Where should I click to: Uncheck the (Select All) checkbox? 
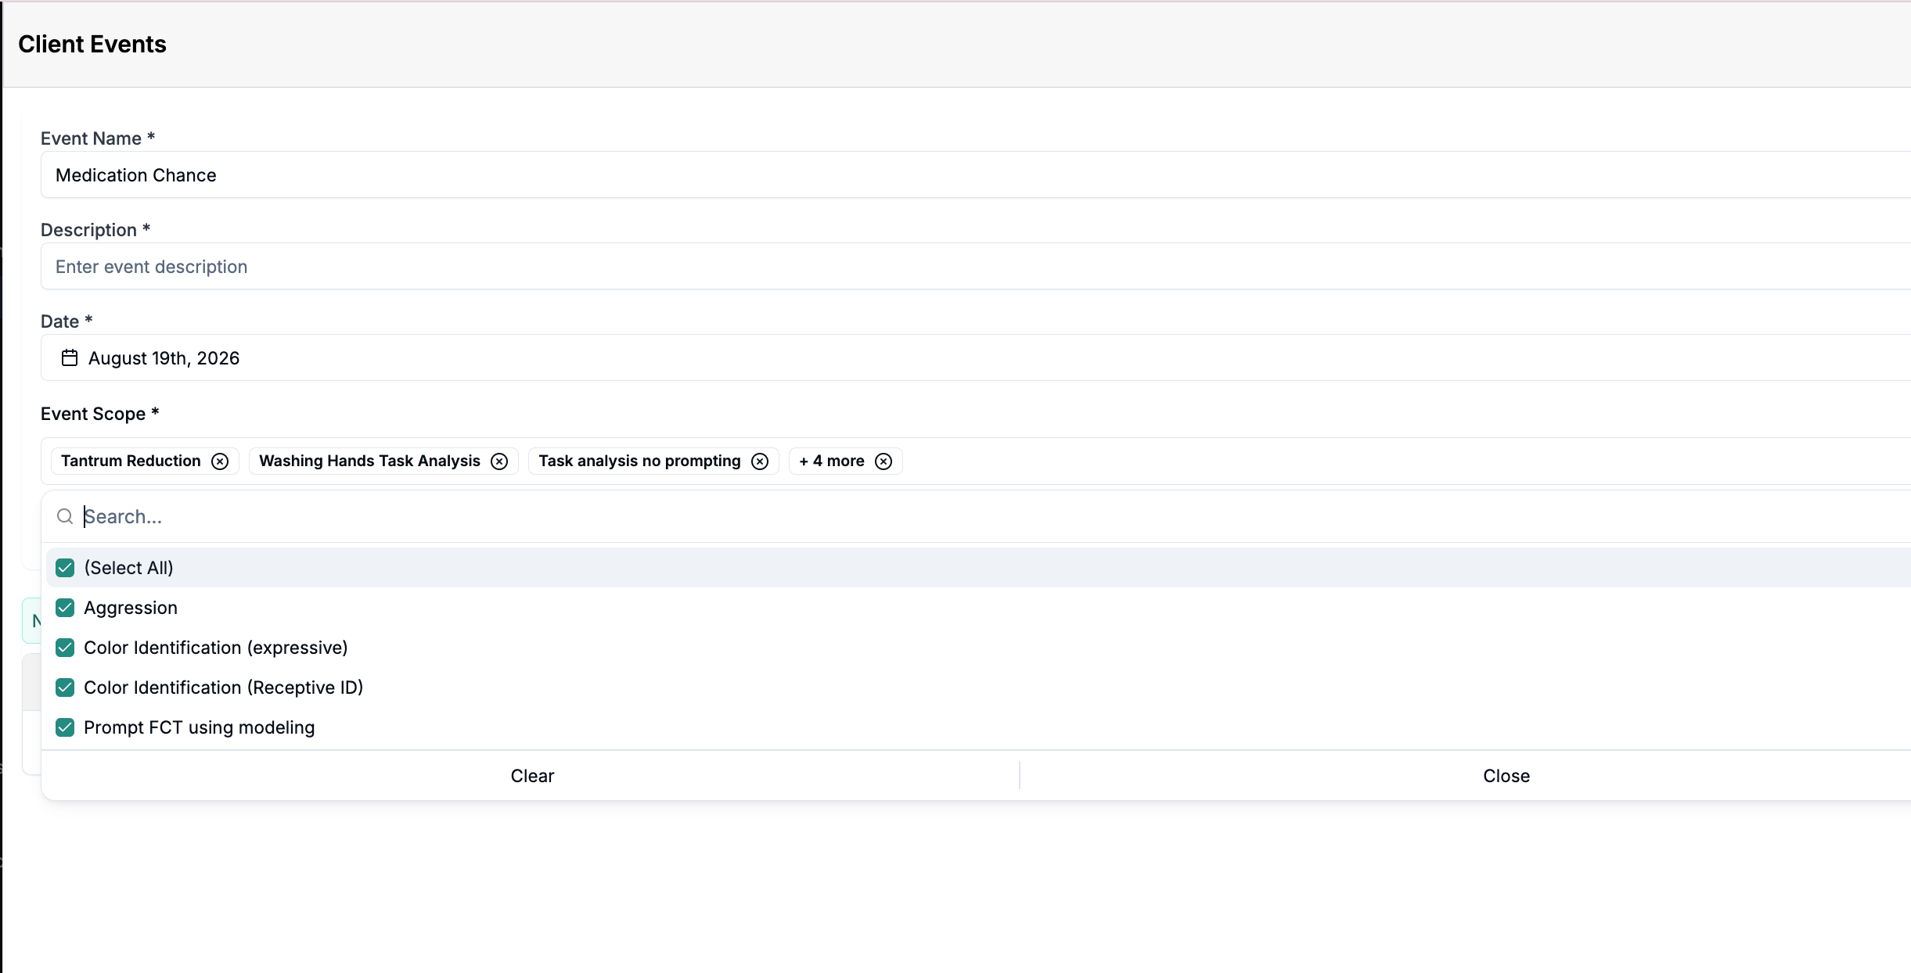[x=65, y=568]
